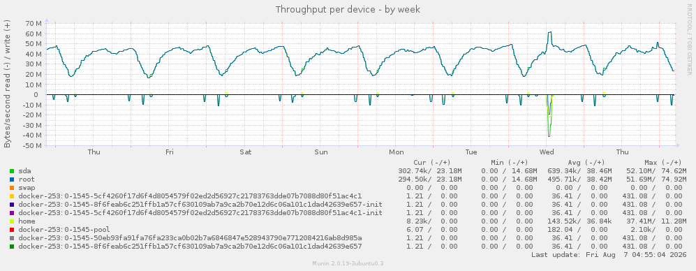The height and width of the screenshot is (271, 696).
Task: Select the docker label ending in '639e657-init'
Action: point(200,205)
